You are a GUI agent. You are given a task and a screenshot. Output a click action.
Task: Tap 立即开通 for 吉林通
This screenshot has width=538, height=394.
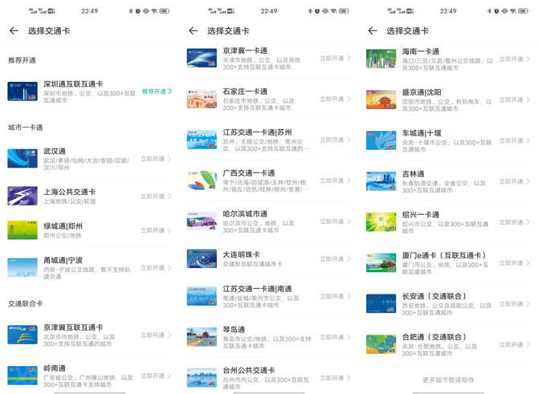(x=515, y=181)
